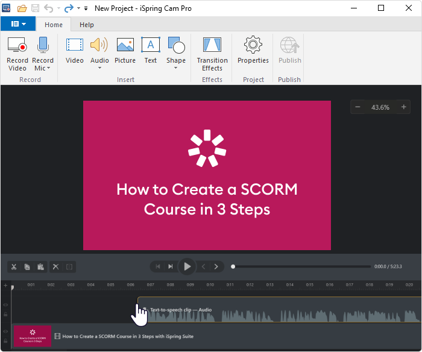Screen dimensions: 422x352
Task: Insert a Shape
Action: tap(176, 50)
